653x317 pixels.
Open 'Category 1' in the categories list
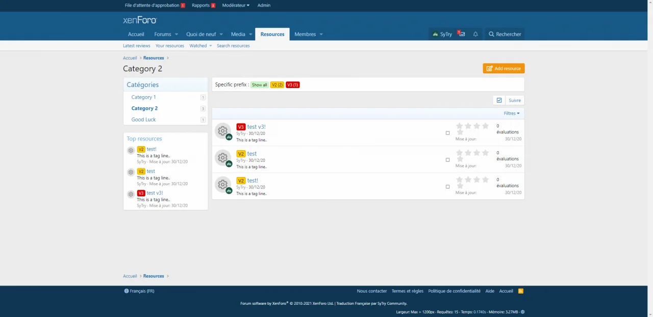point(143,97)
